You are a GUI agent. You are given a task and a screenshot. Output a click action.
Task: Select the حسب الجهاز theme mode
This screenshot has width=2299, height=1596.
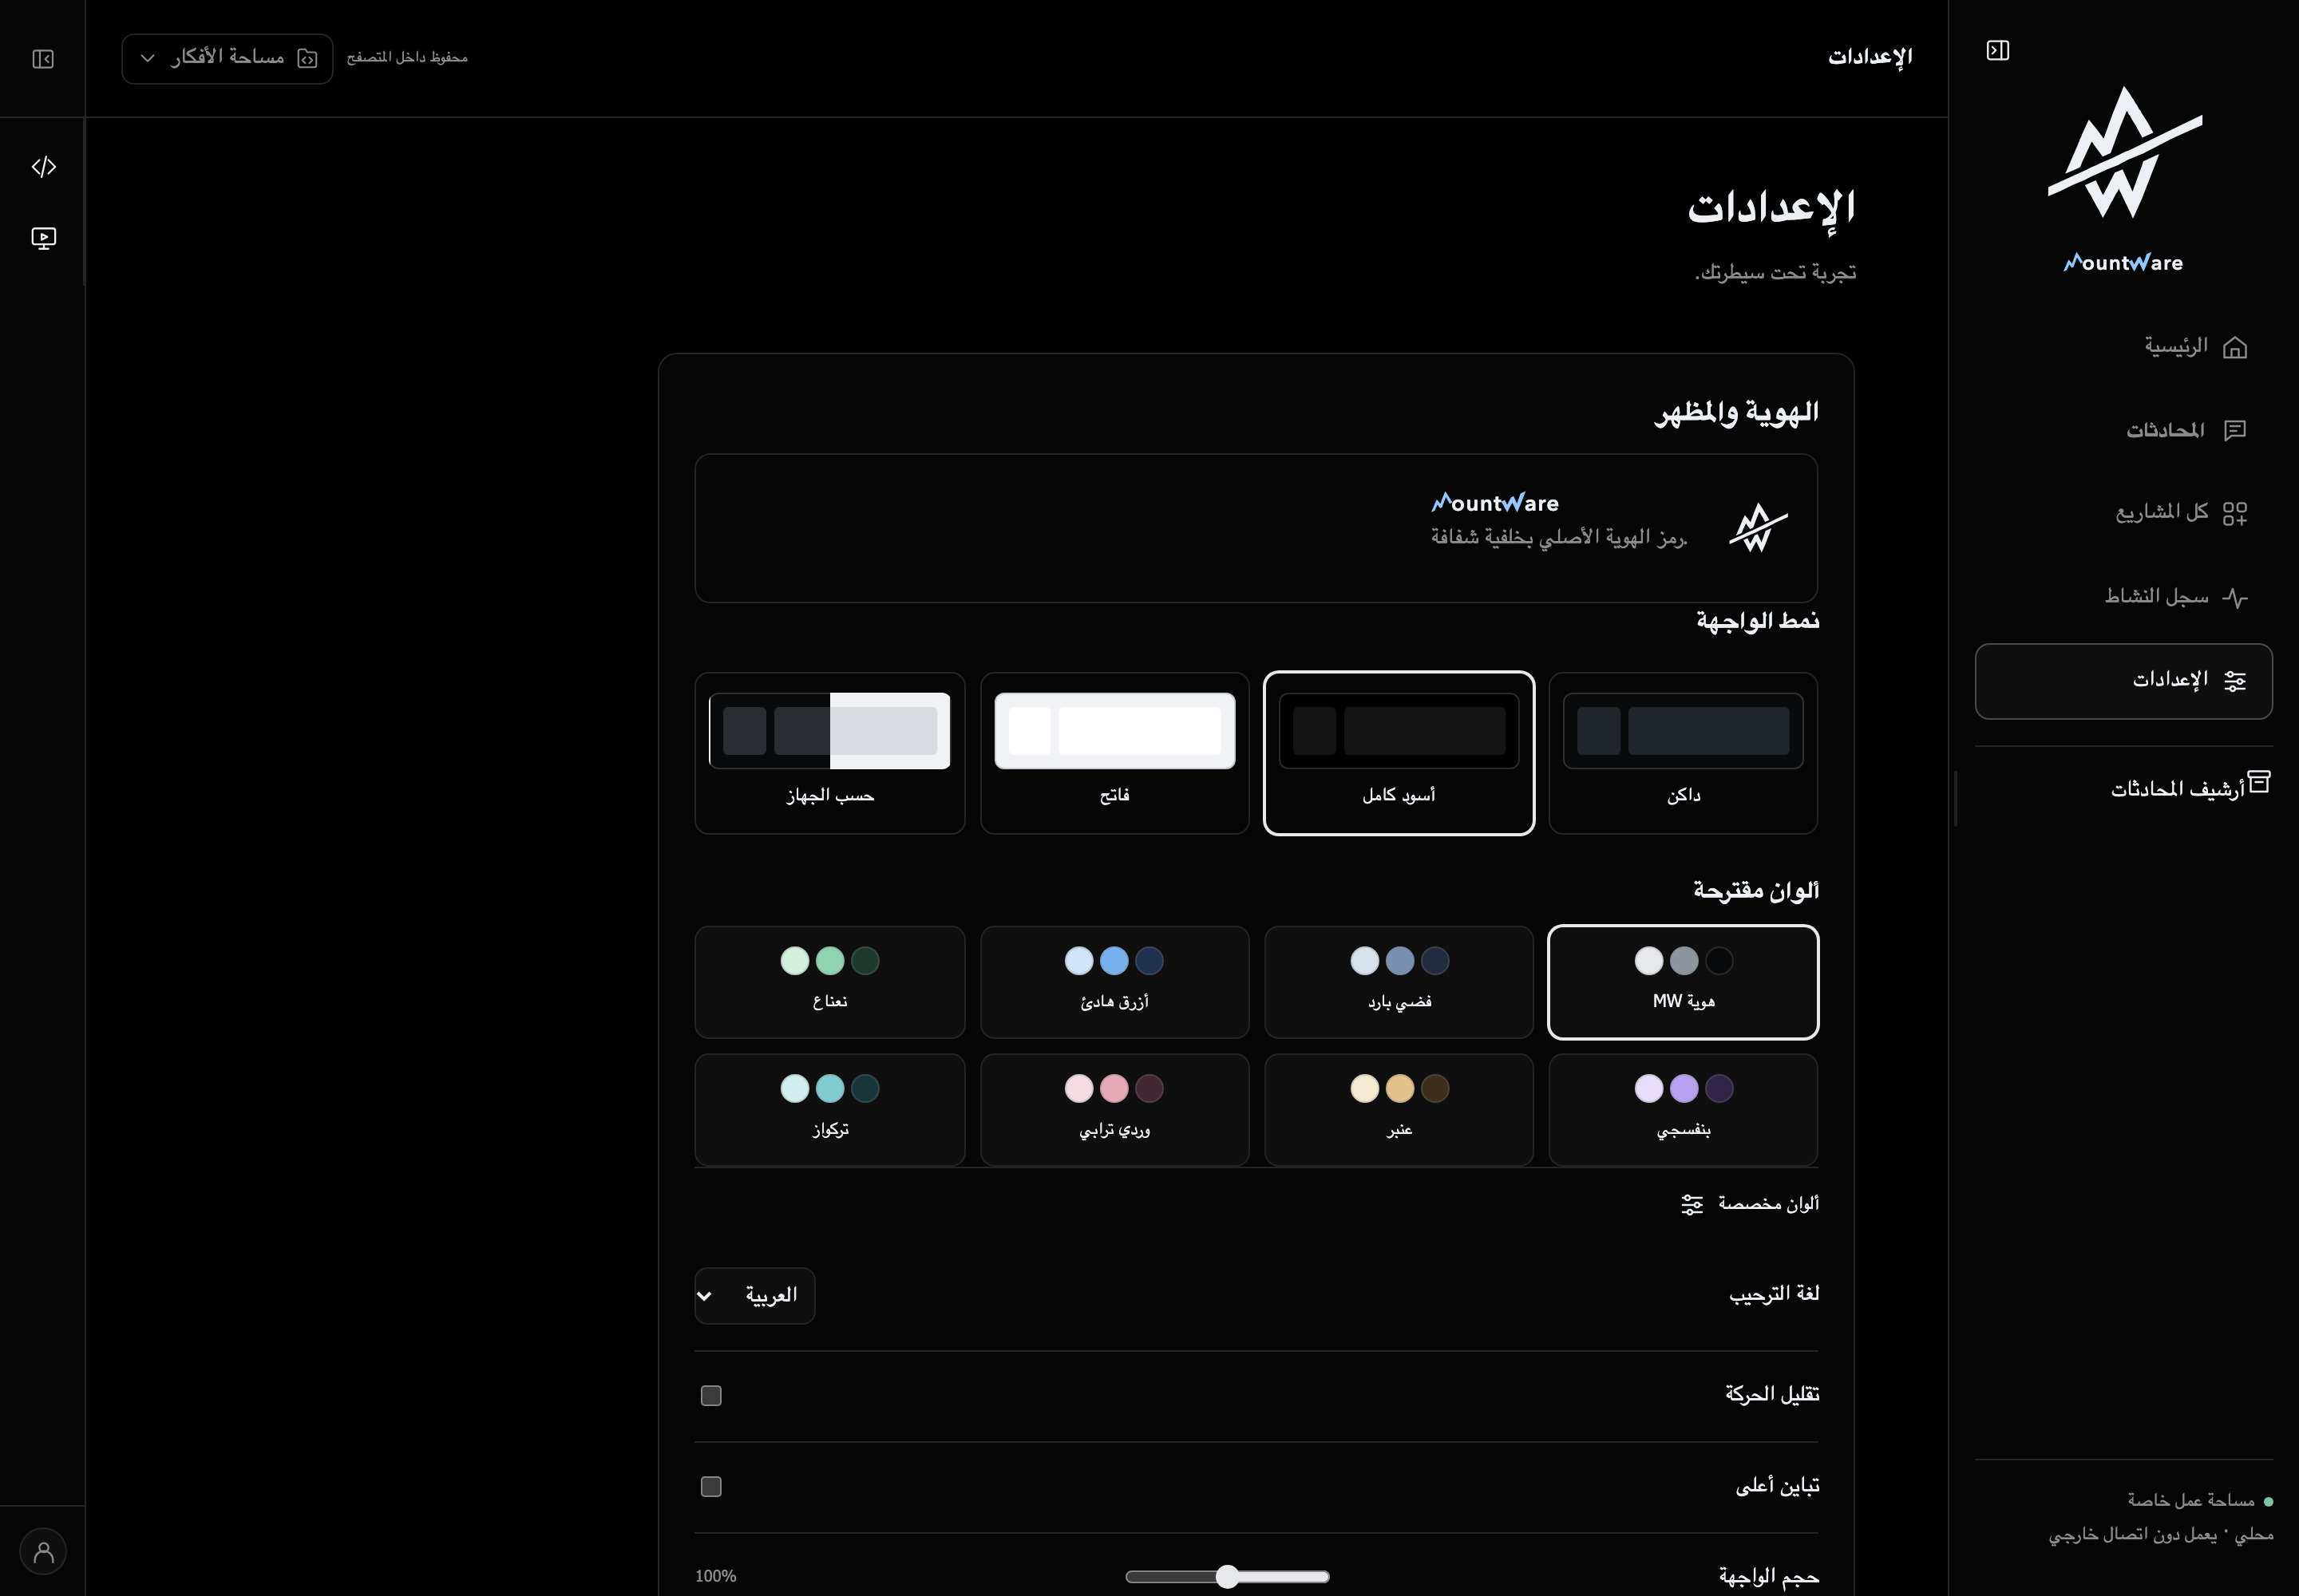point(829,753)
